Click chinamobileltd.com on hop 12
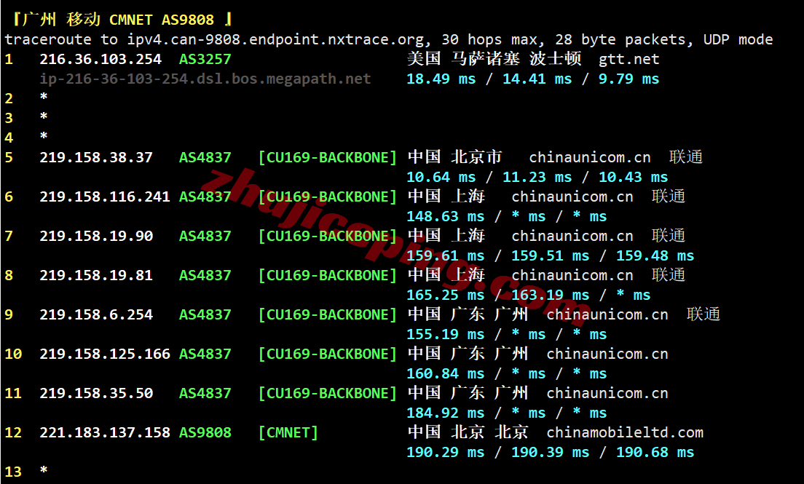This screenshot has height=484, width=804. point(625,433)
